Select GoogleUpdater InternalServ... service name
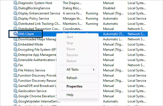 [39, 101]
